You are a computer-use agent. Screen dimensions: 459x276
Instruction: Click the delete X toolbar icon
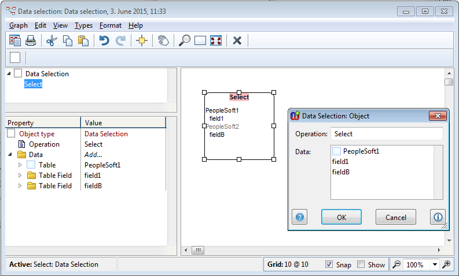[237, 40]
